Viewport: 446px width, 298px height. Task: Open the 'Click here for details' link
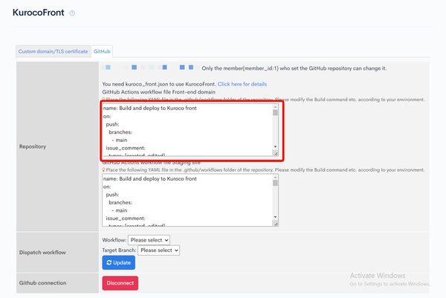[x=242, y=84]
